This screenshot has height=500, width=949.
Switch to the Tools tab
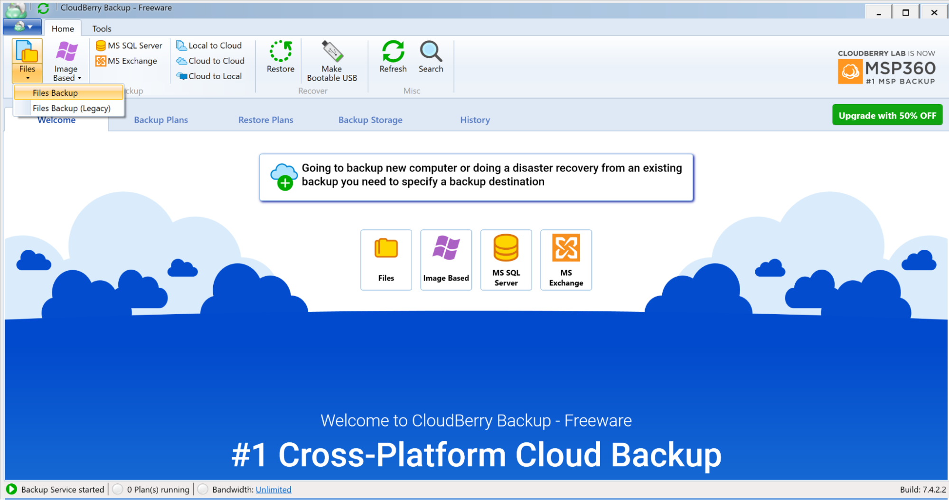point(102,28)
